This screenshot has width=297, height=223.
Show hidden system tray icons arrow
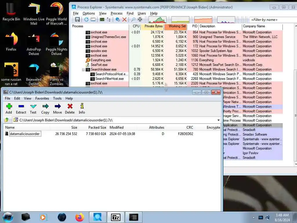253,217
